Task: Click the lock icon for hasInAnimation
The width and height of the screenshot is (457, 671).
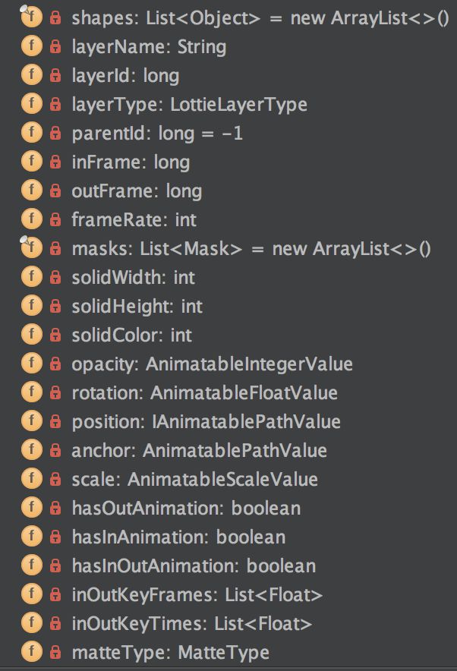Action: coord(55,537)
